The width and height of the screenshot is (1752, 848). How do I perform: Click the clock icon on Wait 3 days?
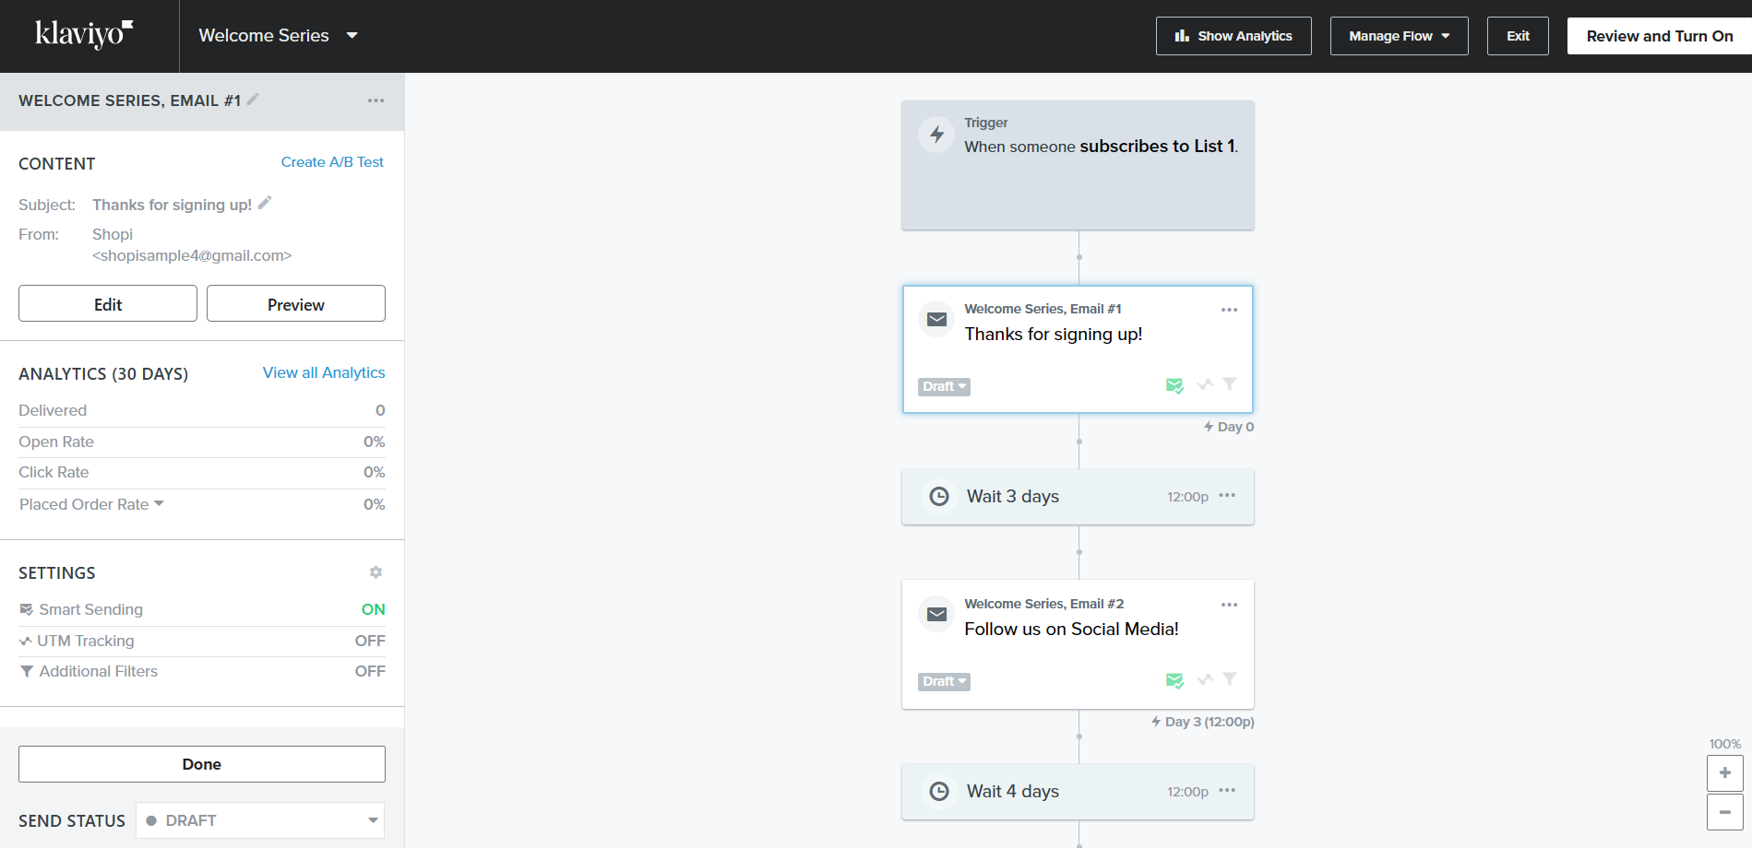939,496
